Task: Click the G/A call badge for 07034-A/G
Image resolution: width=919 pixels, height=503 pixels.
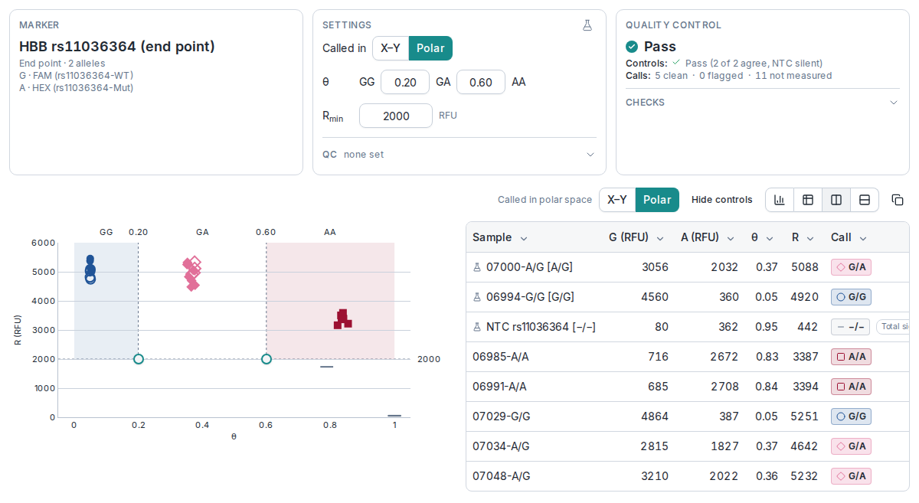Action: coord(851,446)
